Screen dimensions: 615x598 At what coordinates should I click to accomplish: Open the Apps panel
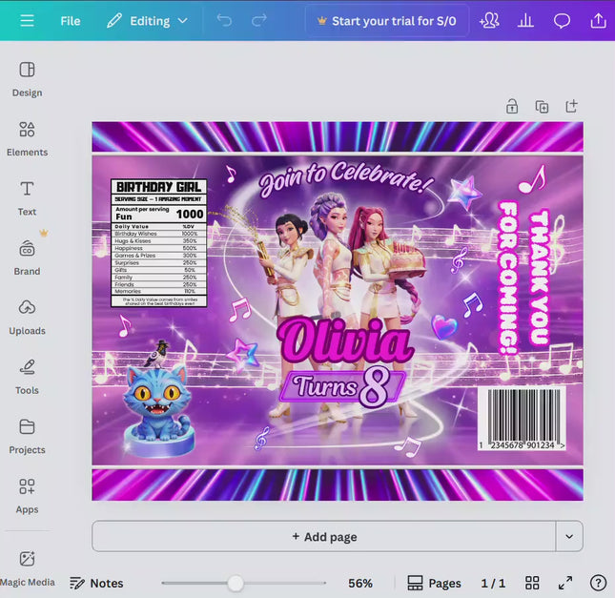pos(27,496)
